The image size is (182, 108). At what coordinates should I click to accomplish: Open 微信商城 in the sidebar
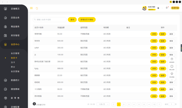pos(15,89)
